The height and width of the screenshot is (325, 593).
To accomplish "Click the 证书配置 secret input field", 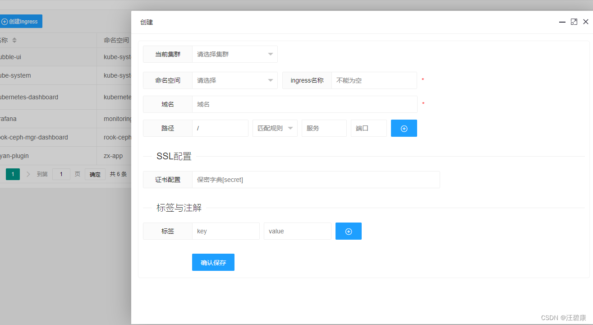I will 316,180.
